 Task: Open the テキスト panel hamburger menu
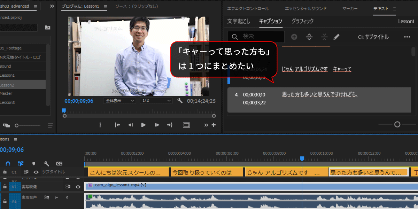click(394, 8)
